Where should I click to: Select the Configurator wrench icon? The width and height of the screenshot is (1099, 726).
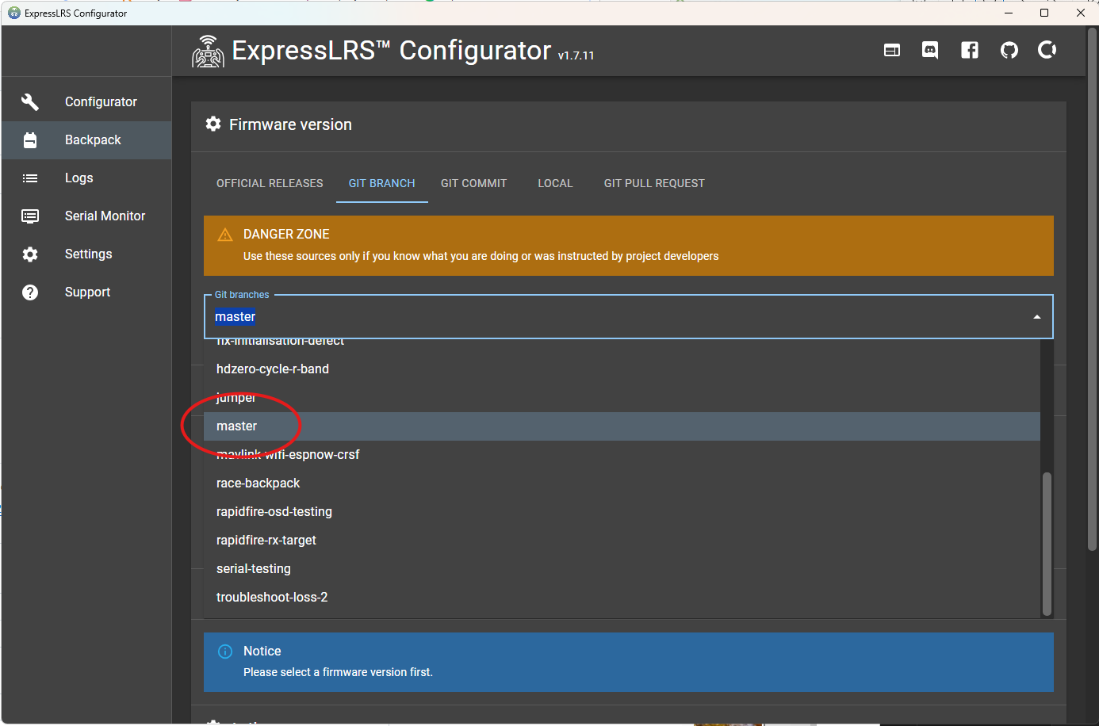pyautogui.click(x=29, y=101)
